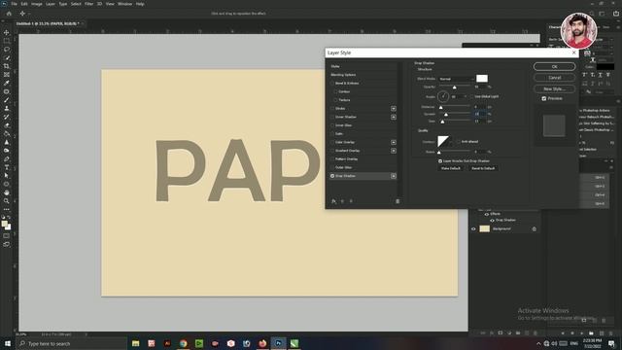This screenshot has width=622, height=350.
Task: Select the Zoom tool
Action: [x=7, y=201]
